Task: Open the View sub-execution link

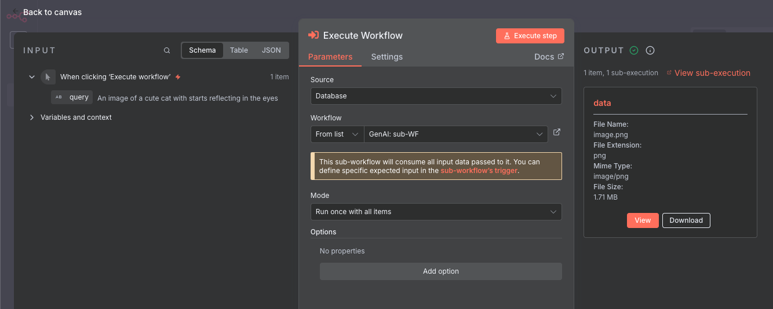Action: pyautogui.click(x=712, y=73)
